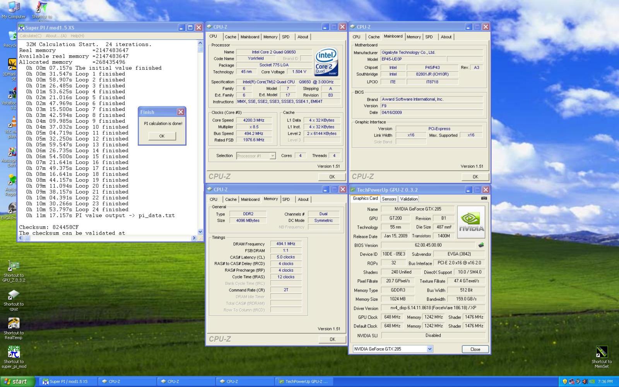This screenshot has width=619, height=387.
Task: Click the Intel Core 2 Quad logo
Action: point(326,62)
